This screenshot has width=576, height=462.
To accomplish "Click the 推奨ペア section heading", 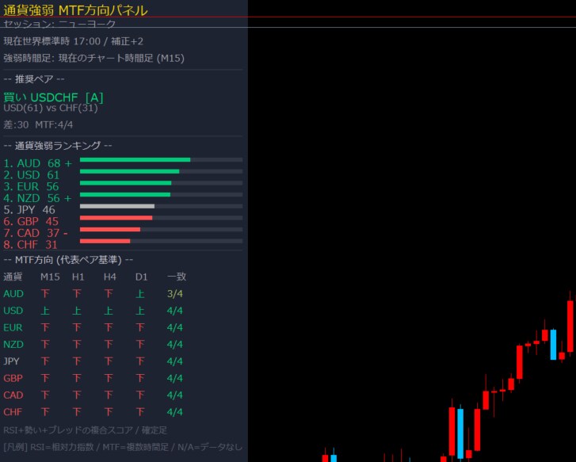I will [x=34, y=79].
